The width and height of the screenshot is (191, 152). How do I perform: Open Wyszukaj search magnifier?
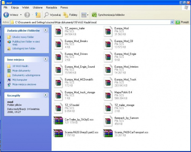(46, 15)
